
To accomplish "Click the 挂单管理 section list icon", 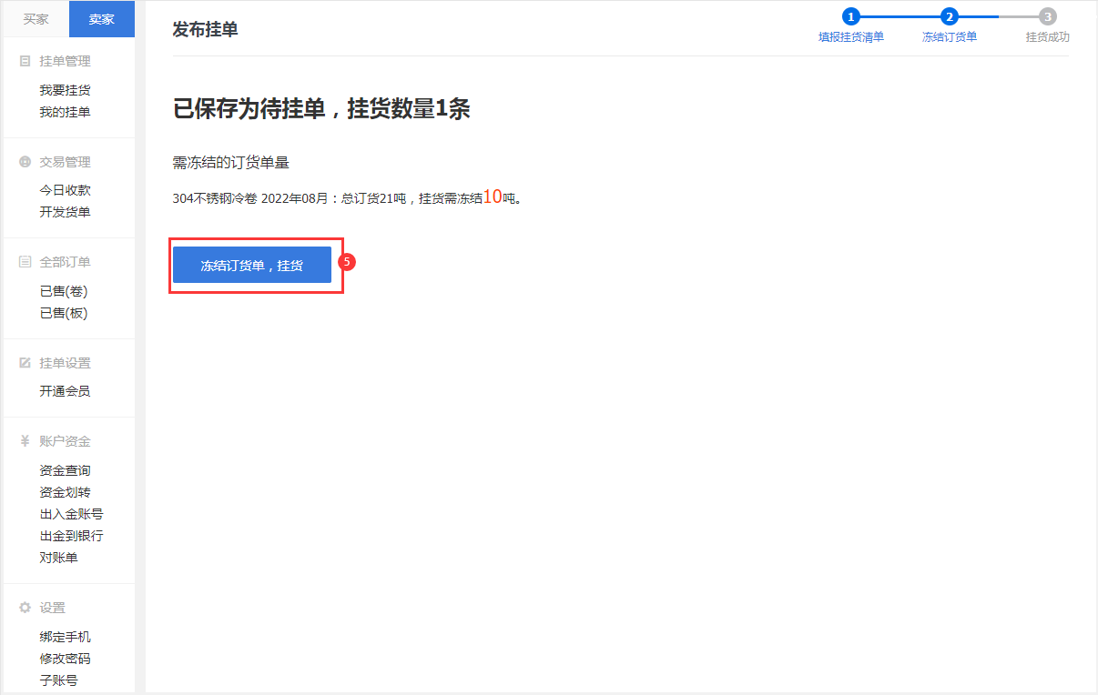I will tap(25, 61).
